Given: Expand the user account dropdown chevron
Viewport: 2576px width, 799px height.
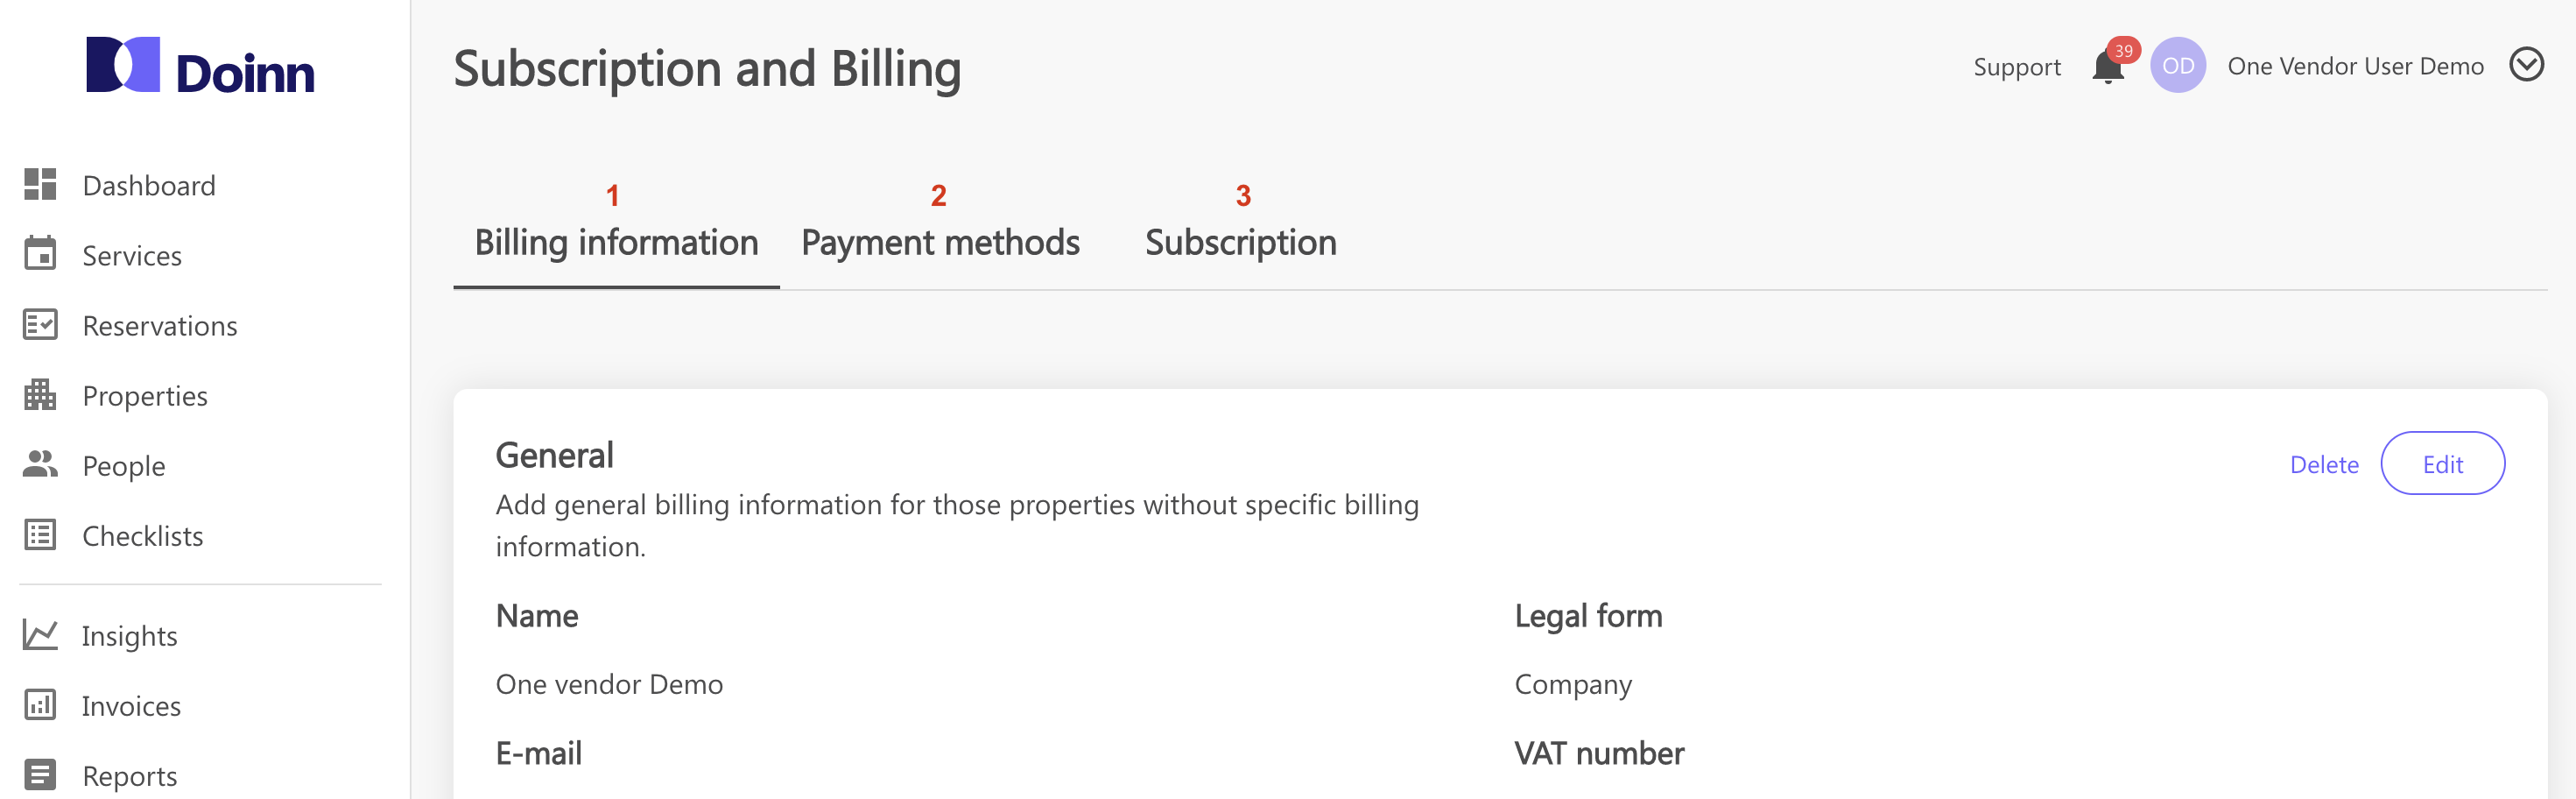Looking at the screenshot, I should (2526, 65).
